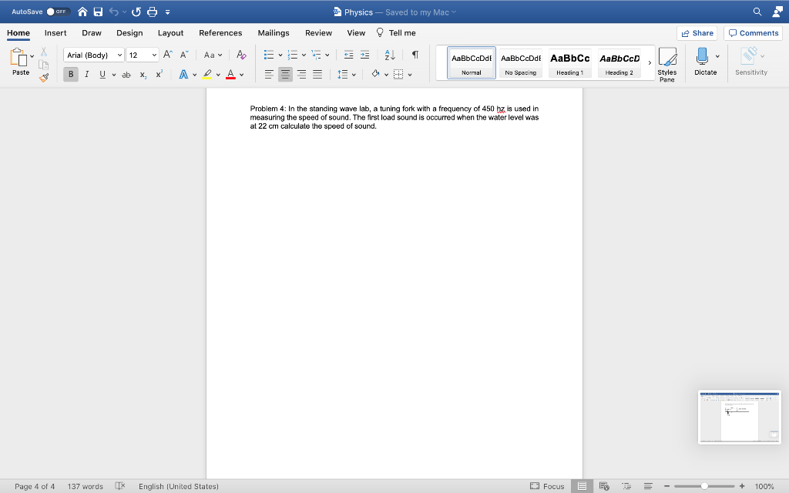Toggle bold formatting
Image resolution: width=789 pixels, height=493 pixels.
click(x=71, y=75)
